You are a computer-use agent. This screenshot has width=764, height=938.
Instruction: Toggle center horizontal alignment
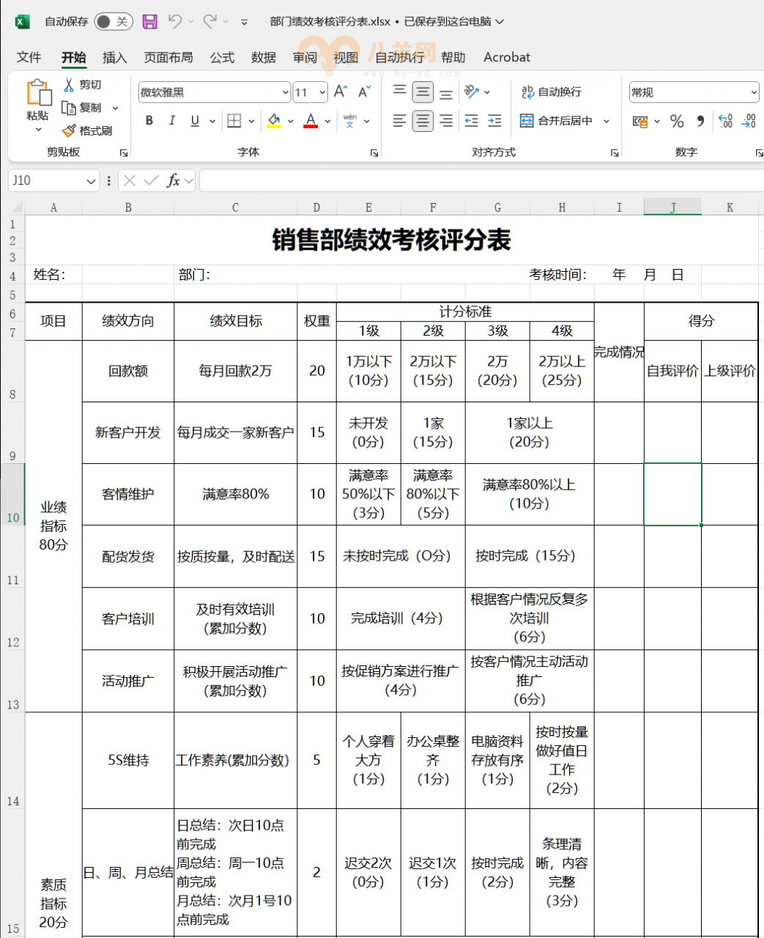click(423, 121)
